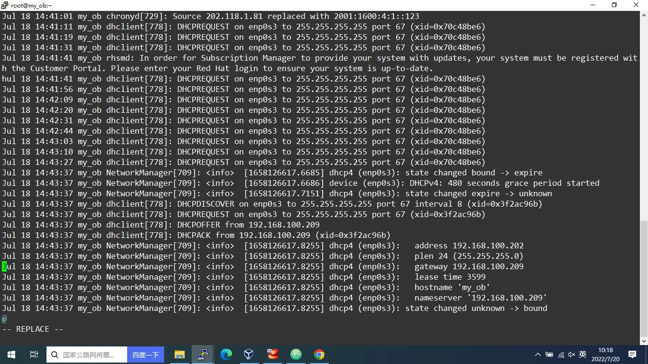The height and width of the screenshot is (364, 648).
Task: Open the Atom editor from the taskbar
Action: pos(296,355)
